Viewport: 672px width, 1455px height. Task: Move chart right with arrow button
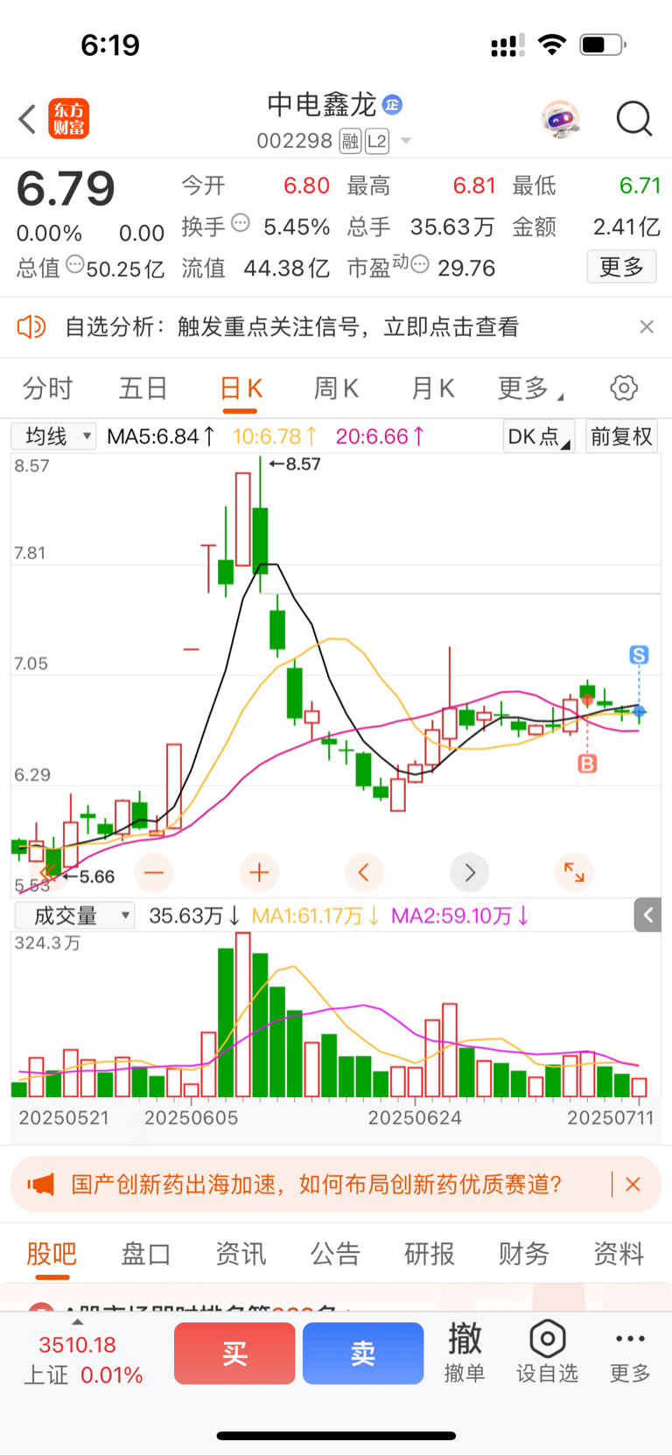[469, 872]
